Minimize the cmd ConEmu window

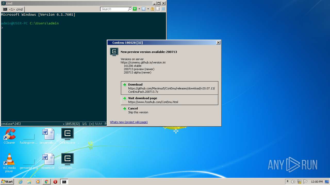click(x=154, y=3)
